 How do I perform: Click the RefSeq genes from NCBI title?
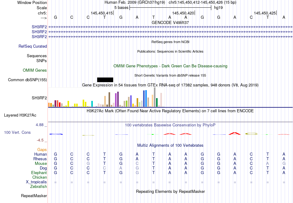[x=171, y=42]
